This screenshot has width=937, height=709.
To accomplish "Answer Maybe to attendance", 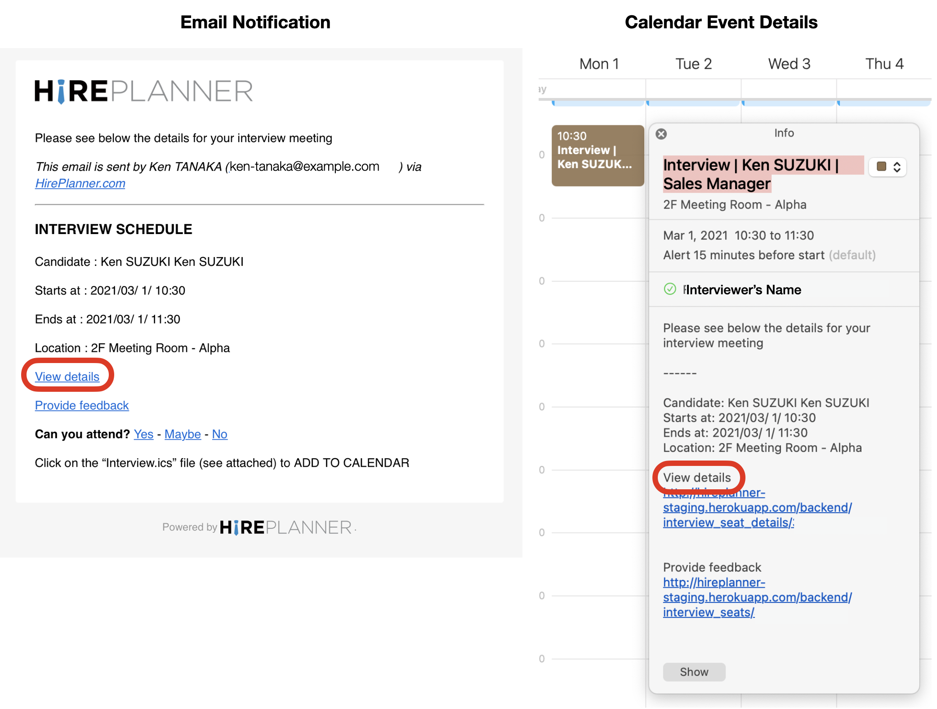I will [183, 434].
